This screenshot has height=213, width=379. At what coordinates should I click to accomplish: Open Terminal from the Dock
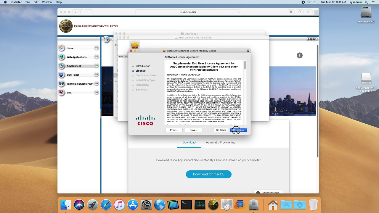click(187, 205)
